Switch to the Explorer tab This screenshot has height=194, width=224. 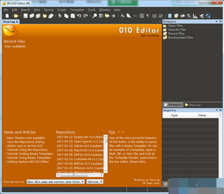click(x=193, y=105)
